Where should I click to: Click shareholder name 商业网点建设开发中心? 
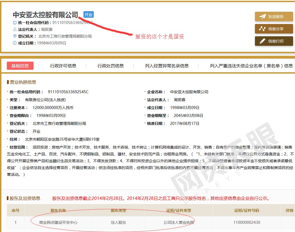click(x=58, y=222)
